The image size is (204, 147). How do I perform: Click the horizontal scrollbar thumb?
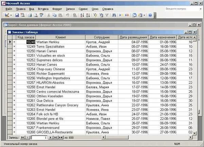117,137
